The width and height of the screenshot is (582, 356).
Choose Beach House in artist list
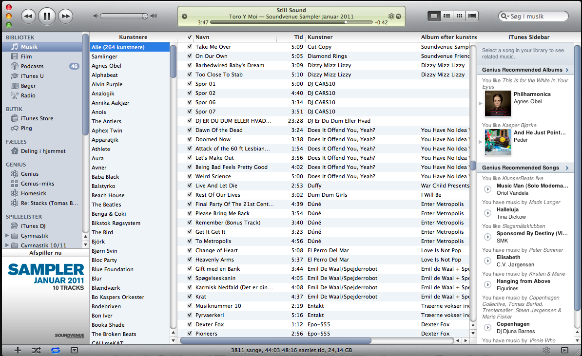point(108,195)
